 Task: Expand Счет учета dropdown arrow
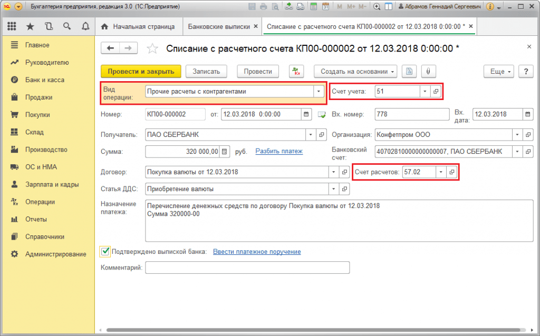pos(425,92)
